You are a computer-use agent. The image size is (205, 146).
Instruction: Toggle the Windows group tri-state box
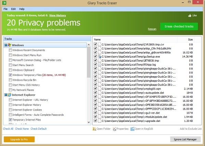click(x=6, y=45)
